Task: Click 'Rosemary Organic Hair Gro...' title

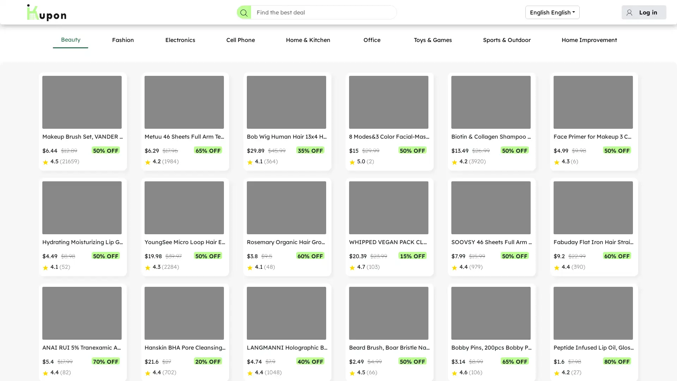Action: tap(286, 242)
